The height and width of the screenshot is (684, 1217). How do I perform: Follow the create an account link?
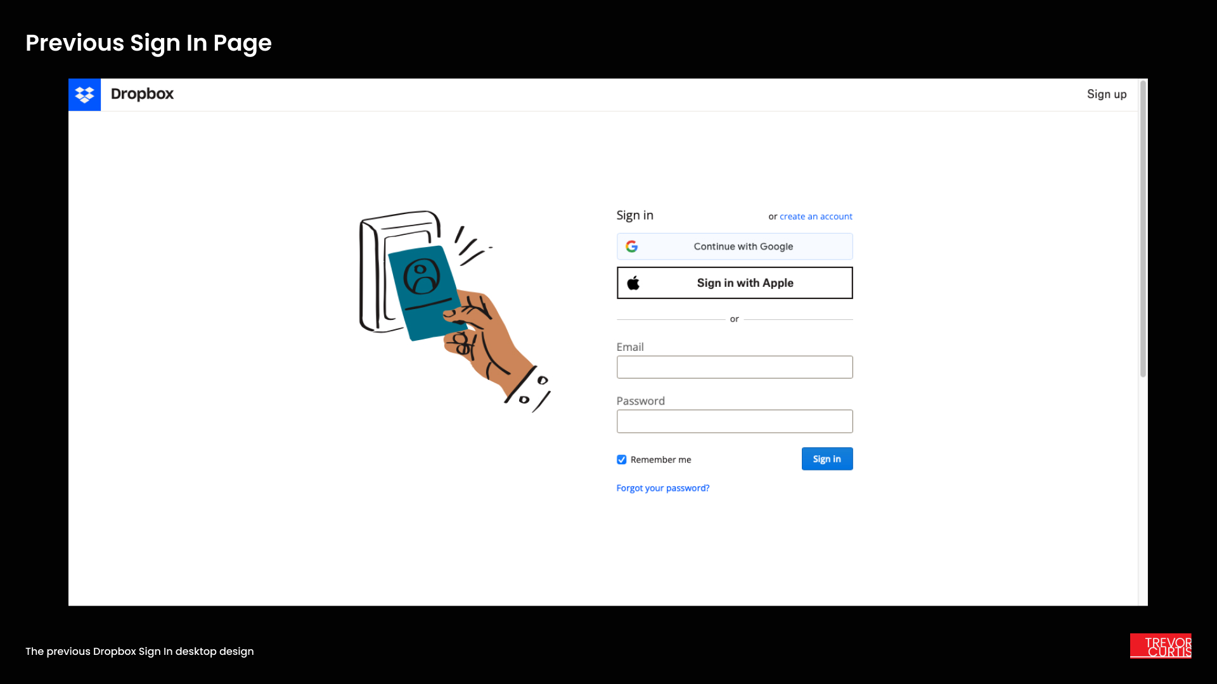[x=816, y=217]
